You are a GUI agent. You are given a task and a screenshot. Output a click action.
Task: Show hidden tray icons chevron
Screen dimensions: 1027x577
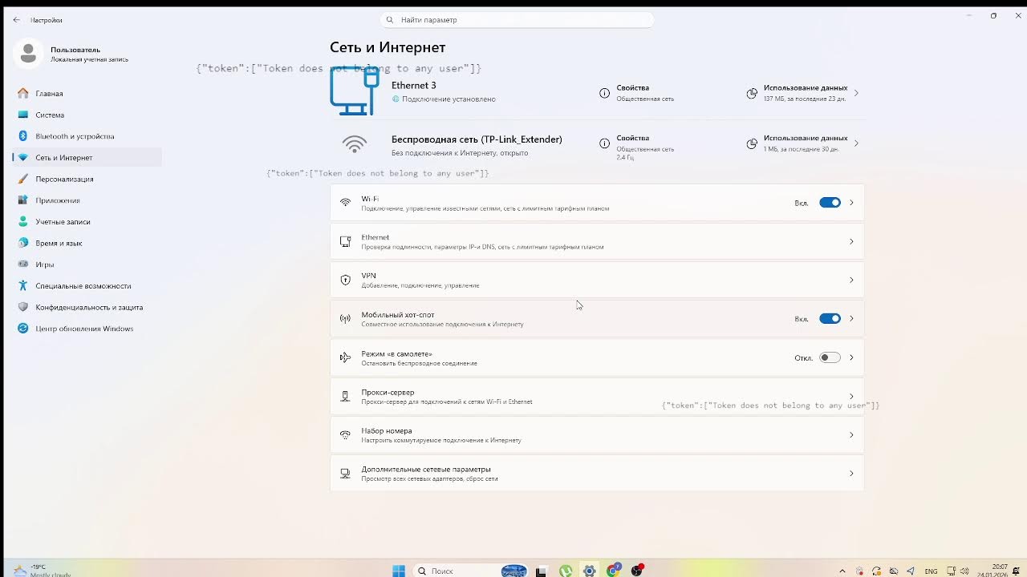pyautogui.click(x=842, y=571)
